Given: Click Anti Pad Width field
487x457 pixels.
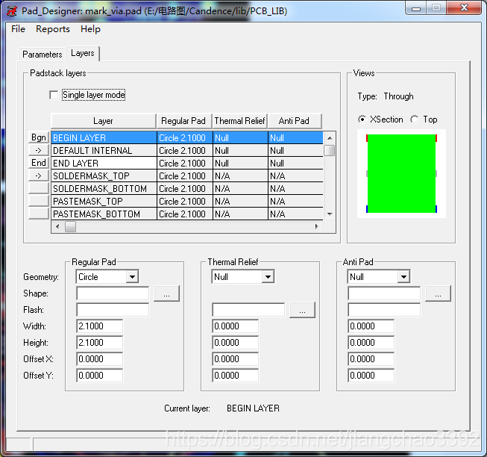Looking at the screenshot, I should [x=371, y=326].
